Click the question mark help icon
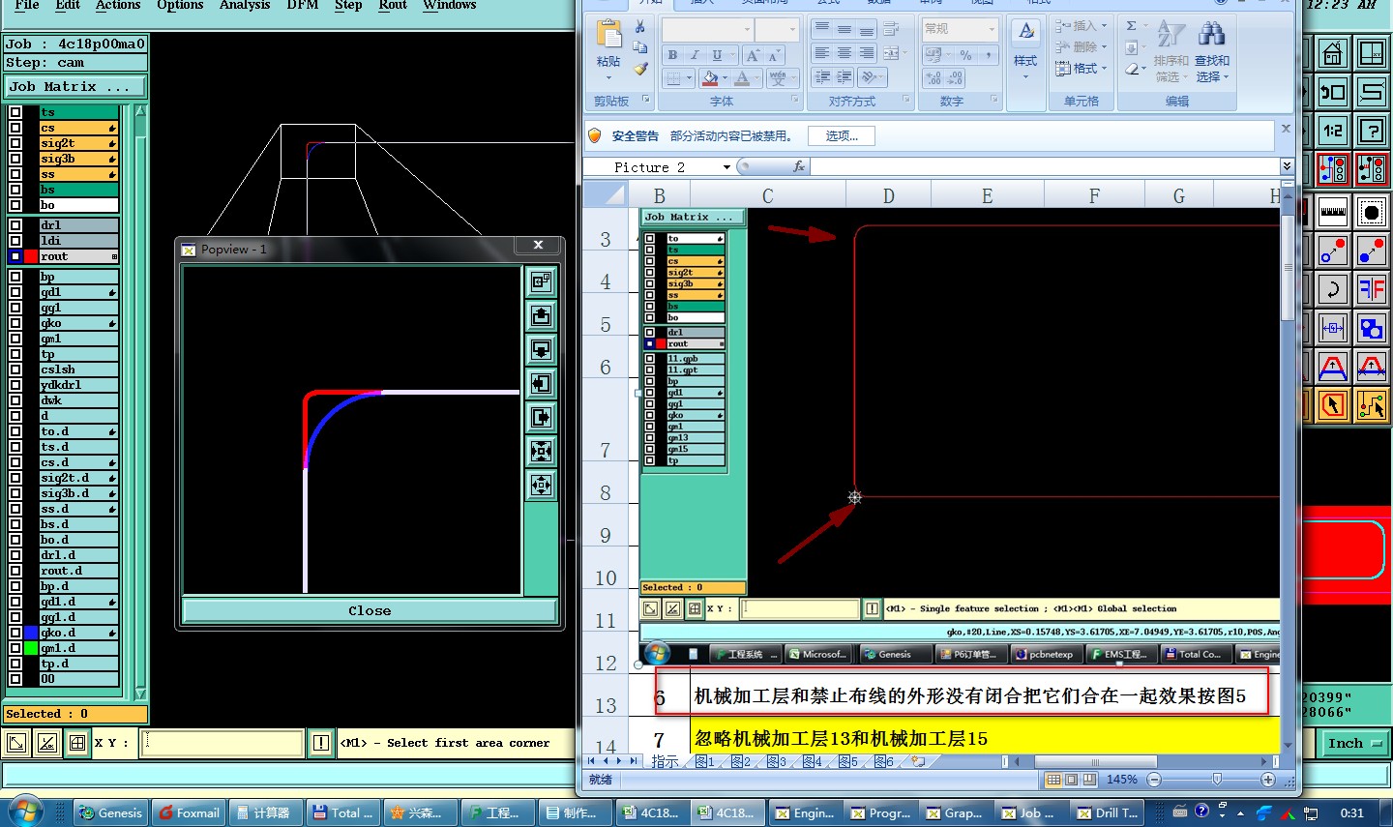The width and height of the screenshot is (1393, 827). click(1371, 130)
